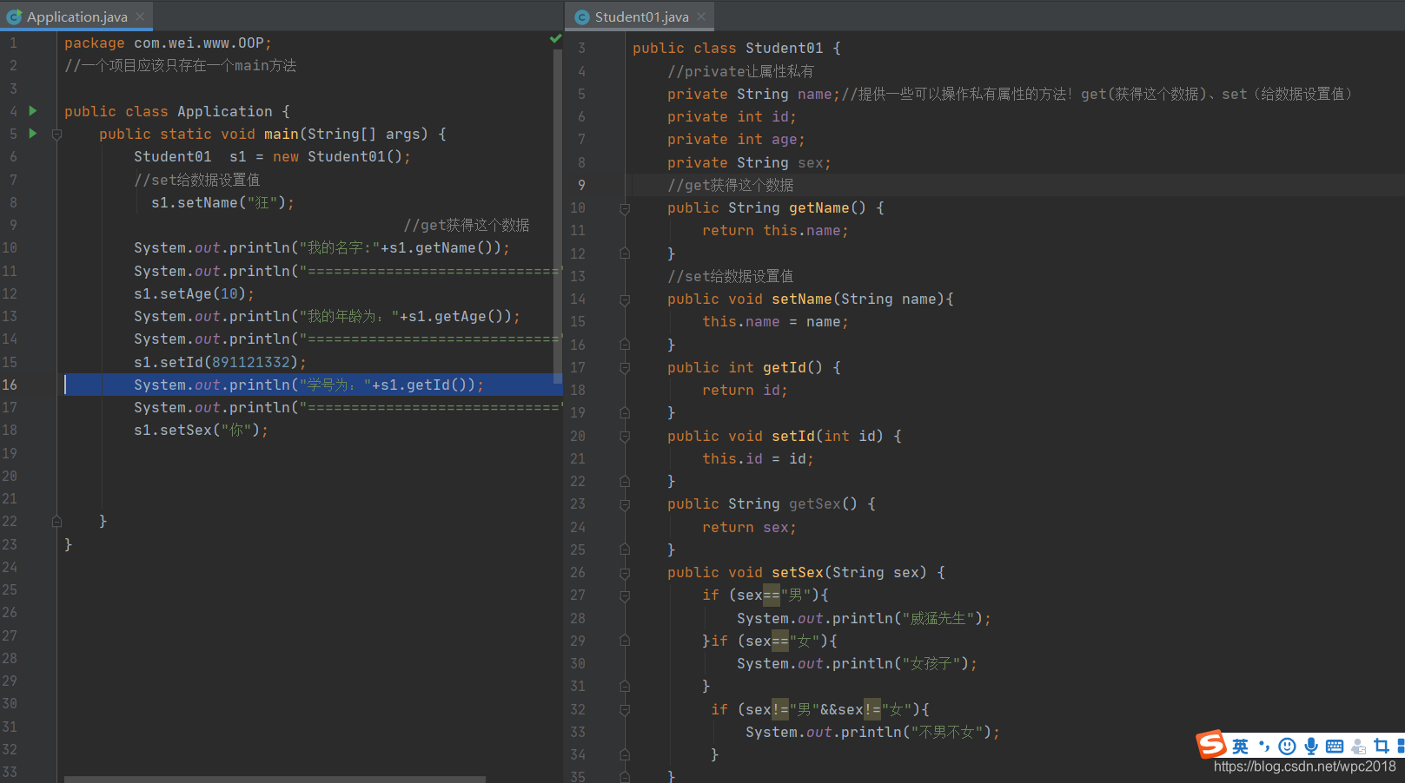
Task: Close the Application.java tab
Action: click(140, 16)
